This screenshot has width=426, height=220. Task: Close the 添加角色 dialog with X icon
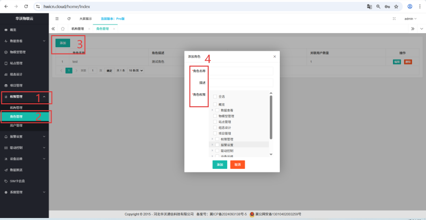point(274,57)
